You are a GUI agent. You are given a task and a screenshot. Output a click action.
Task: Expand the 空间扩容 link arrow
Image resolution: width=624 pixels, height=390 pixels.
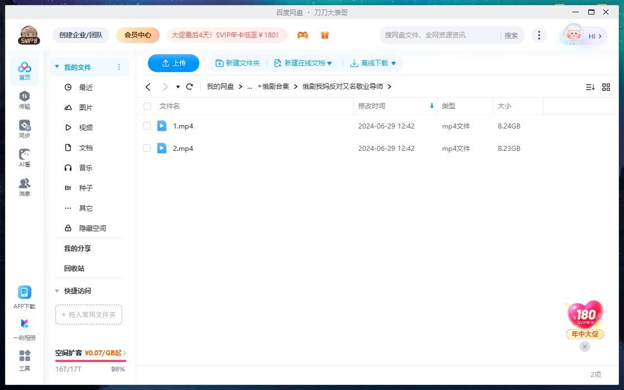(124, 353)
